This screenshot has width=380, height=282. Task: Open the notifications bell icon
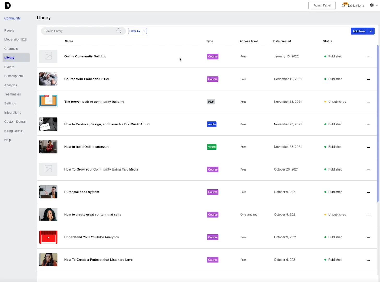[343, 5]
